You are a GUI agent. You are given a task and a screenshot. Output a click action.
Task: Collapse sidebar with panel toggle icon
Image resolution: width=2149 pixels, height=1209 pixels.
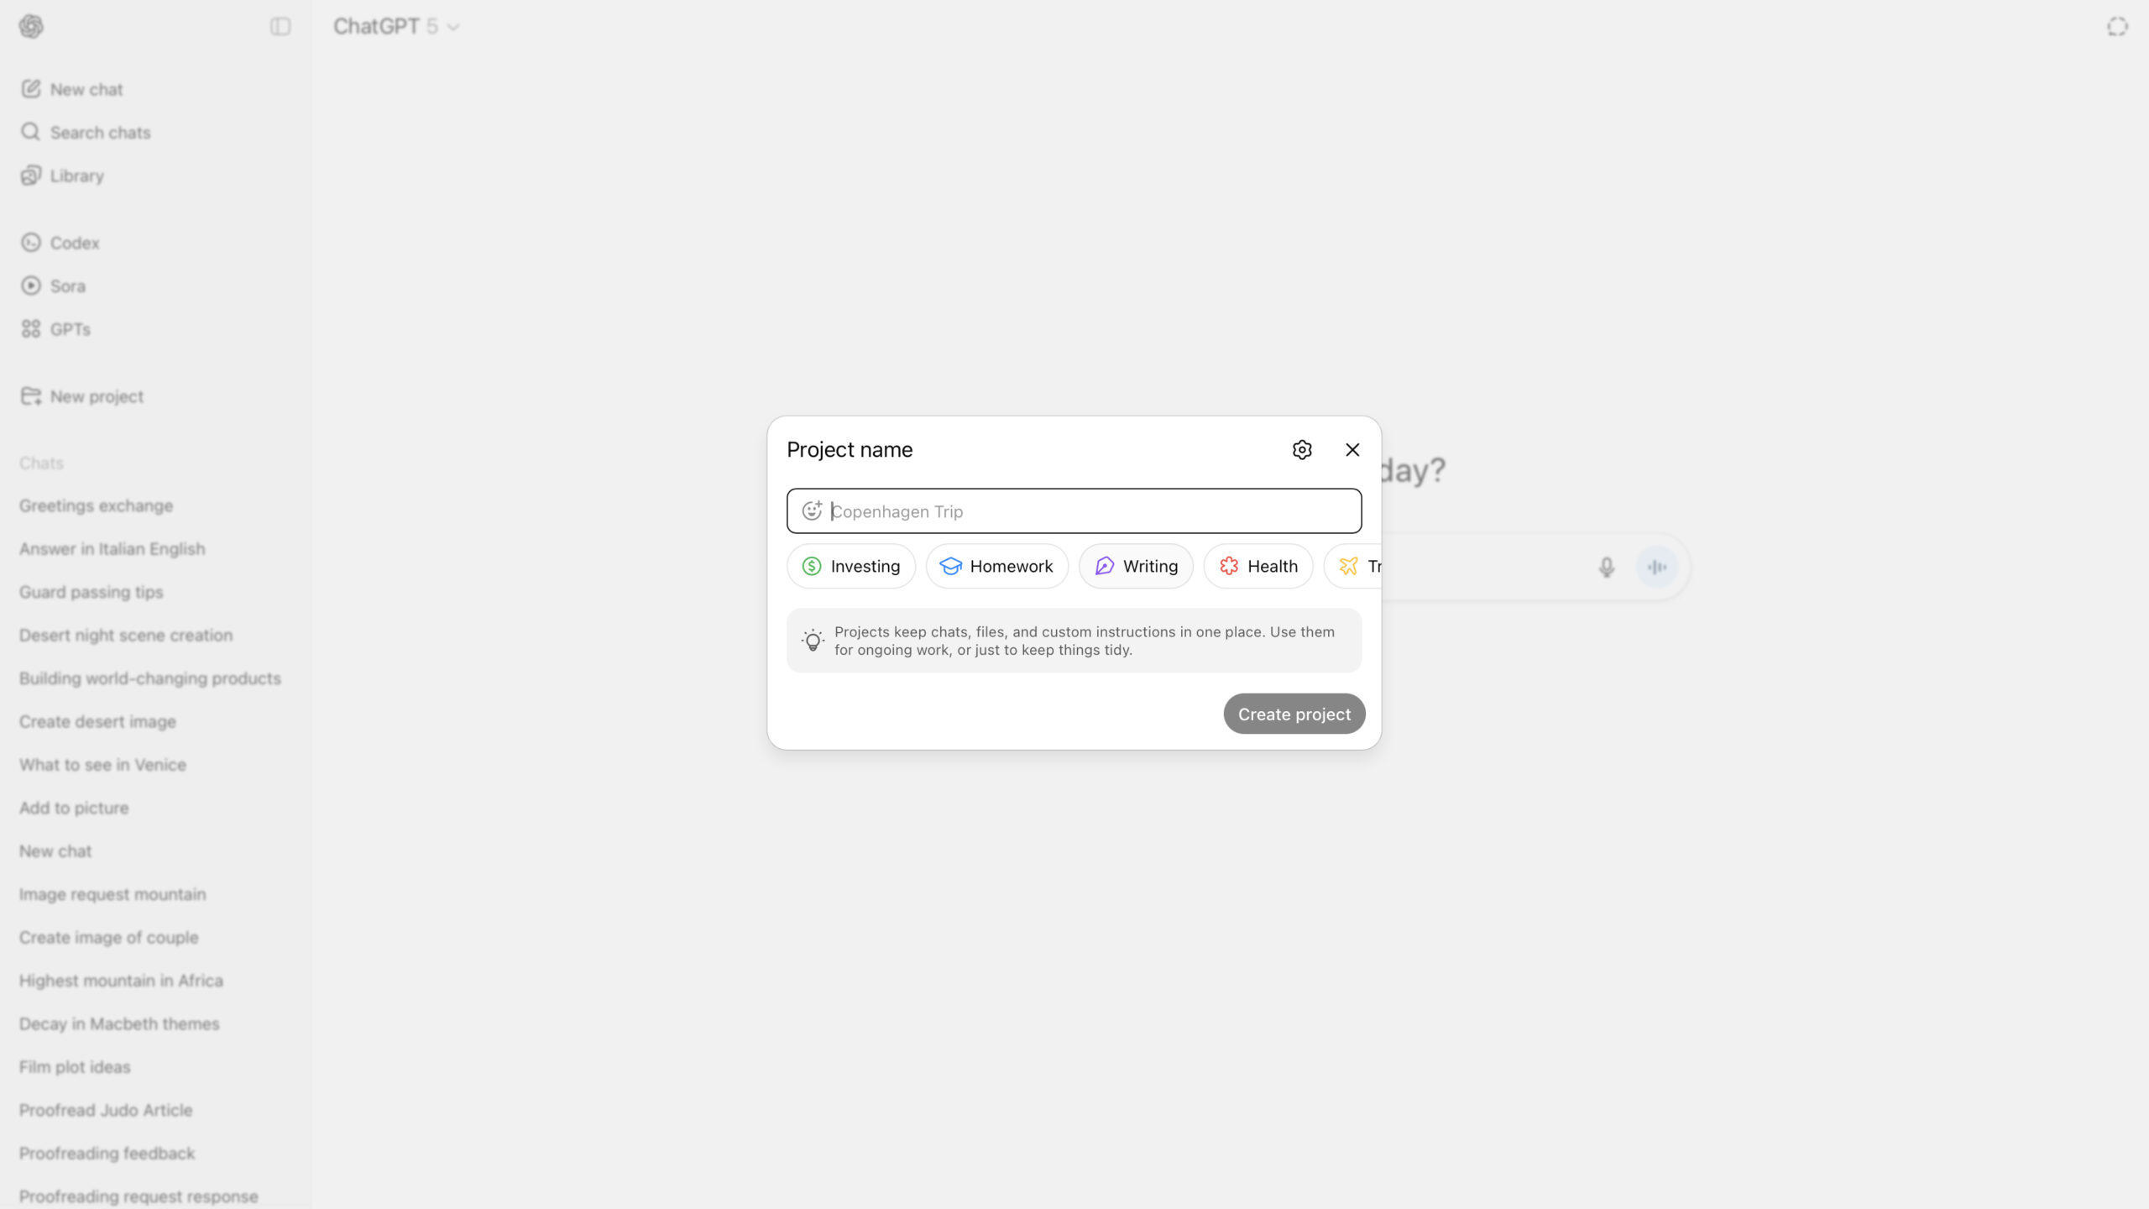[280, 27]
